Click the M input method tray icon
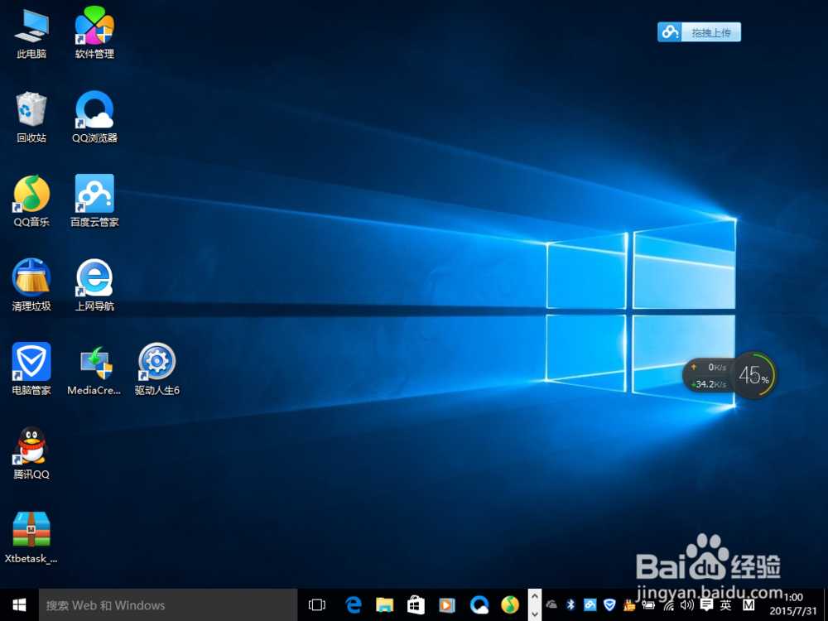Viewport: 828px width, 621px height. click(x=749, y=605)
